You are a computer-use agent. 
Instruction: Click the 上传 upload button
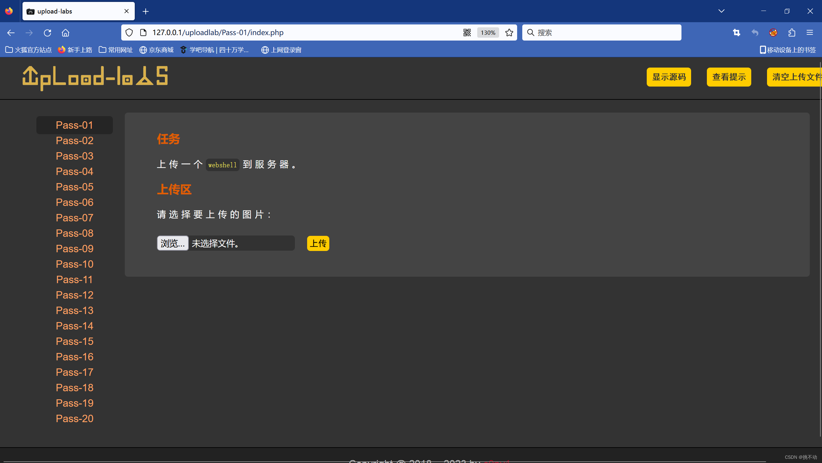[x=318, y=243]
